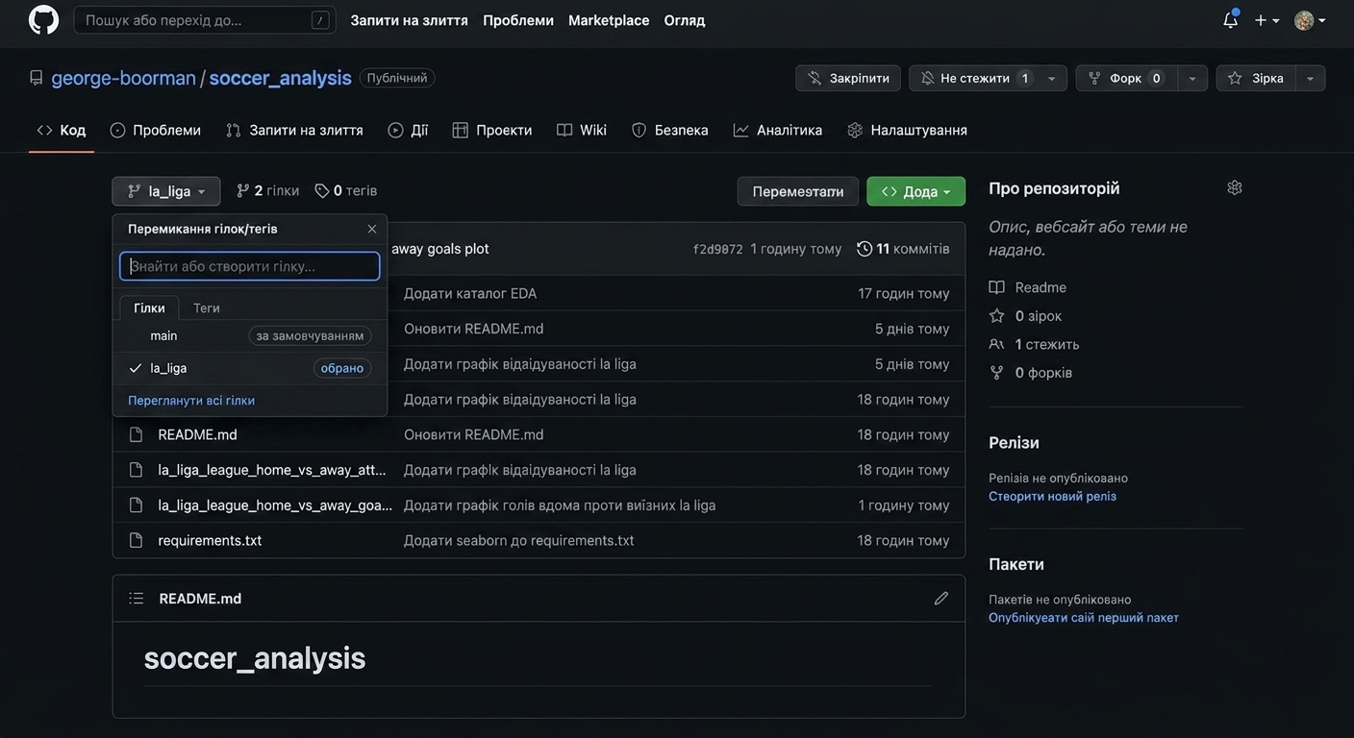This screenshot has width=1354, height=738.
Task: Switch to Гілки tab in branch popup
Action: point(149,307)
